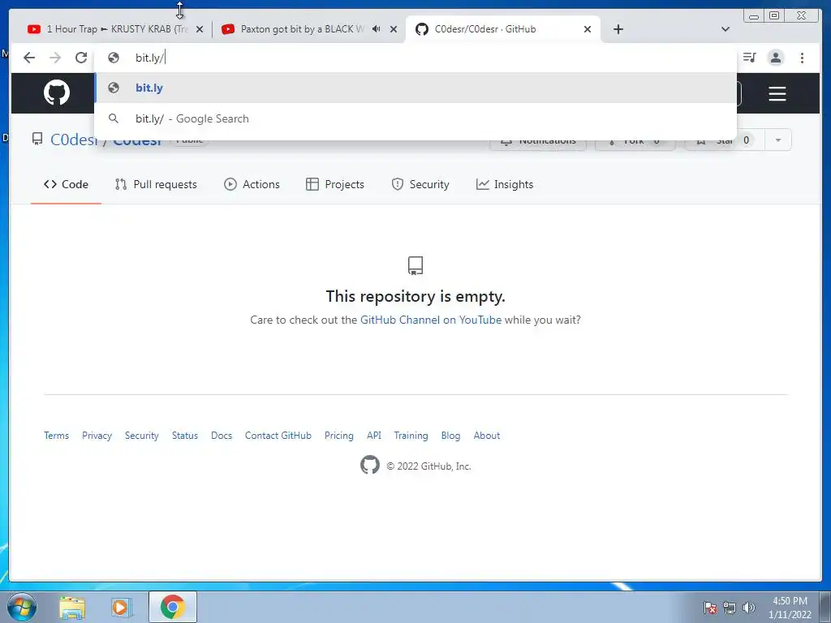Click the Show desktop strip at taskbar end
831x623 pixels.
pos(825,607)
